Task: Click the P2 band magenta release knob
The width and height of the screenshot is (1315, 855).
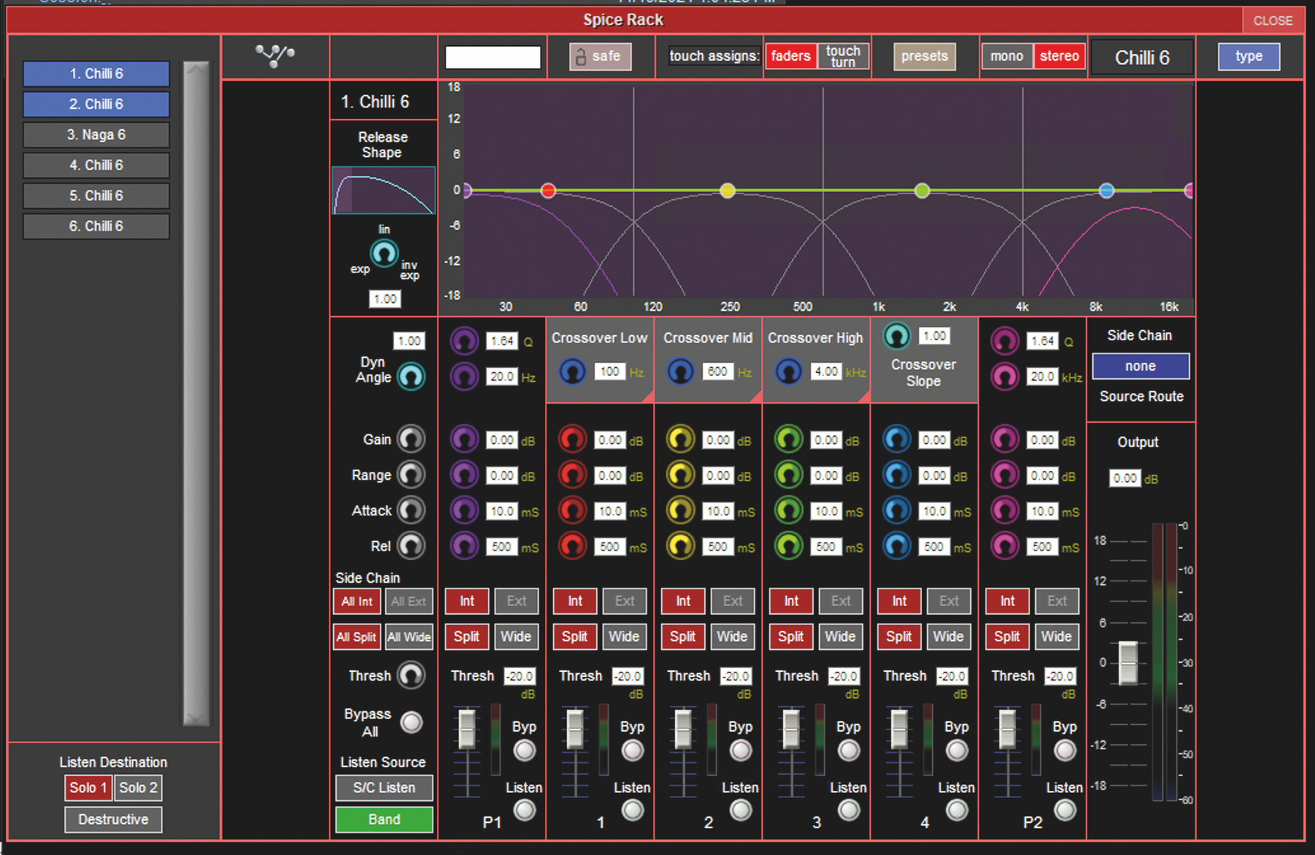Action: (1005, 545)
